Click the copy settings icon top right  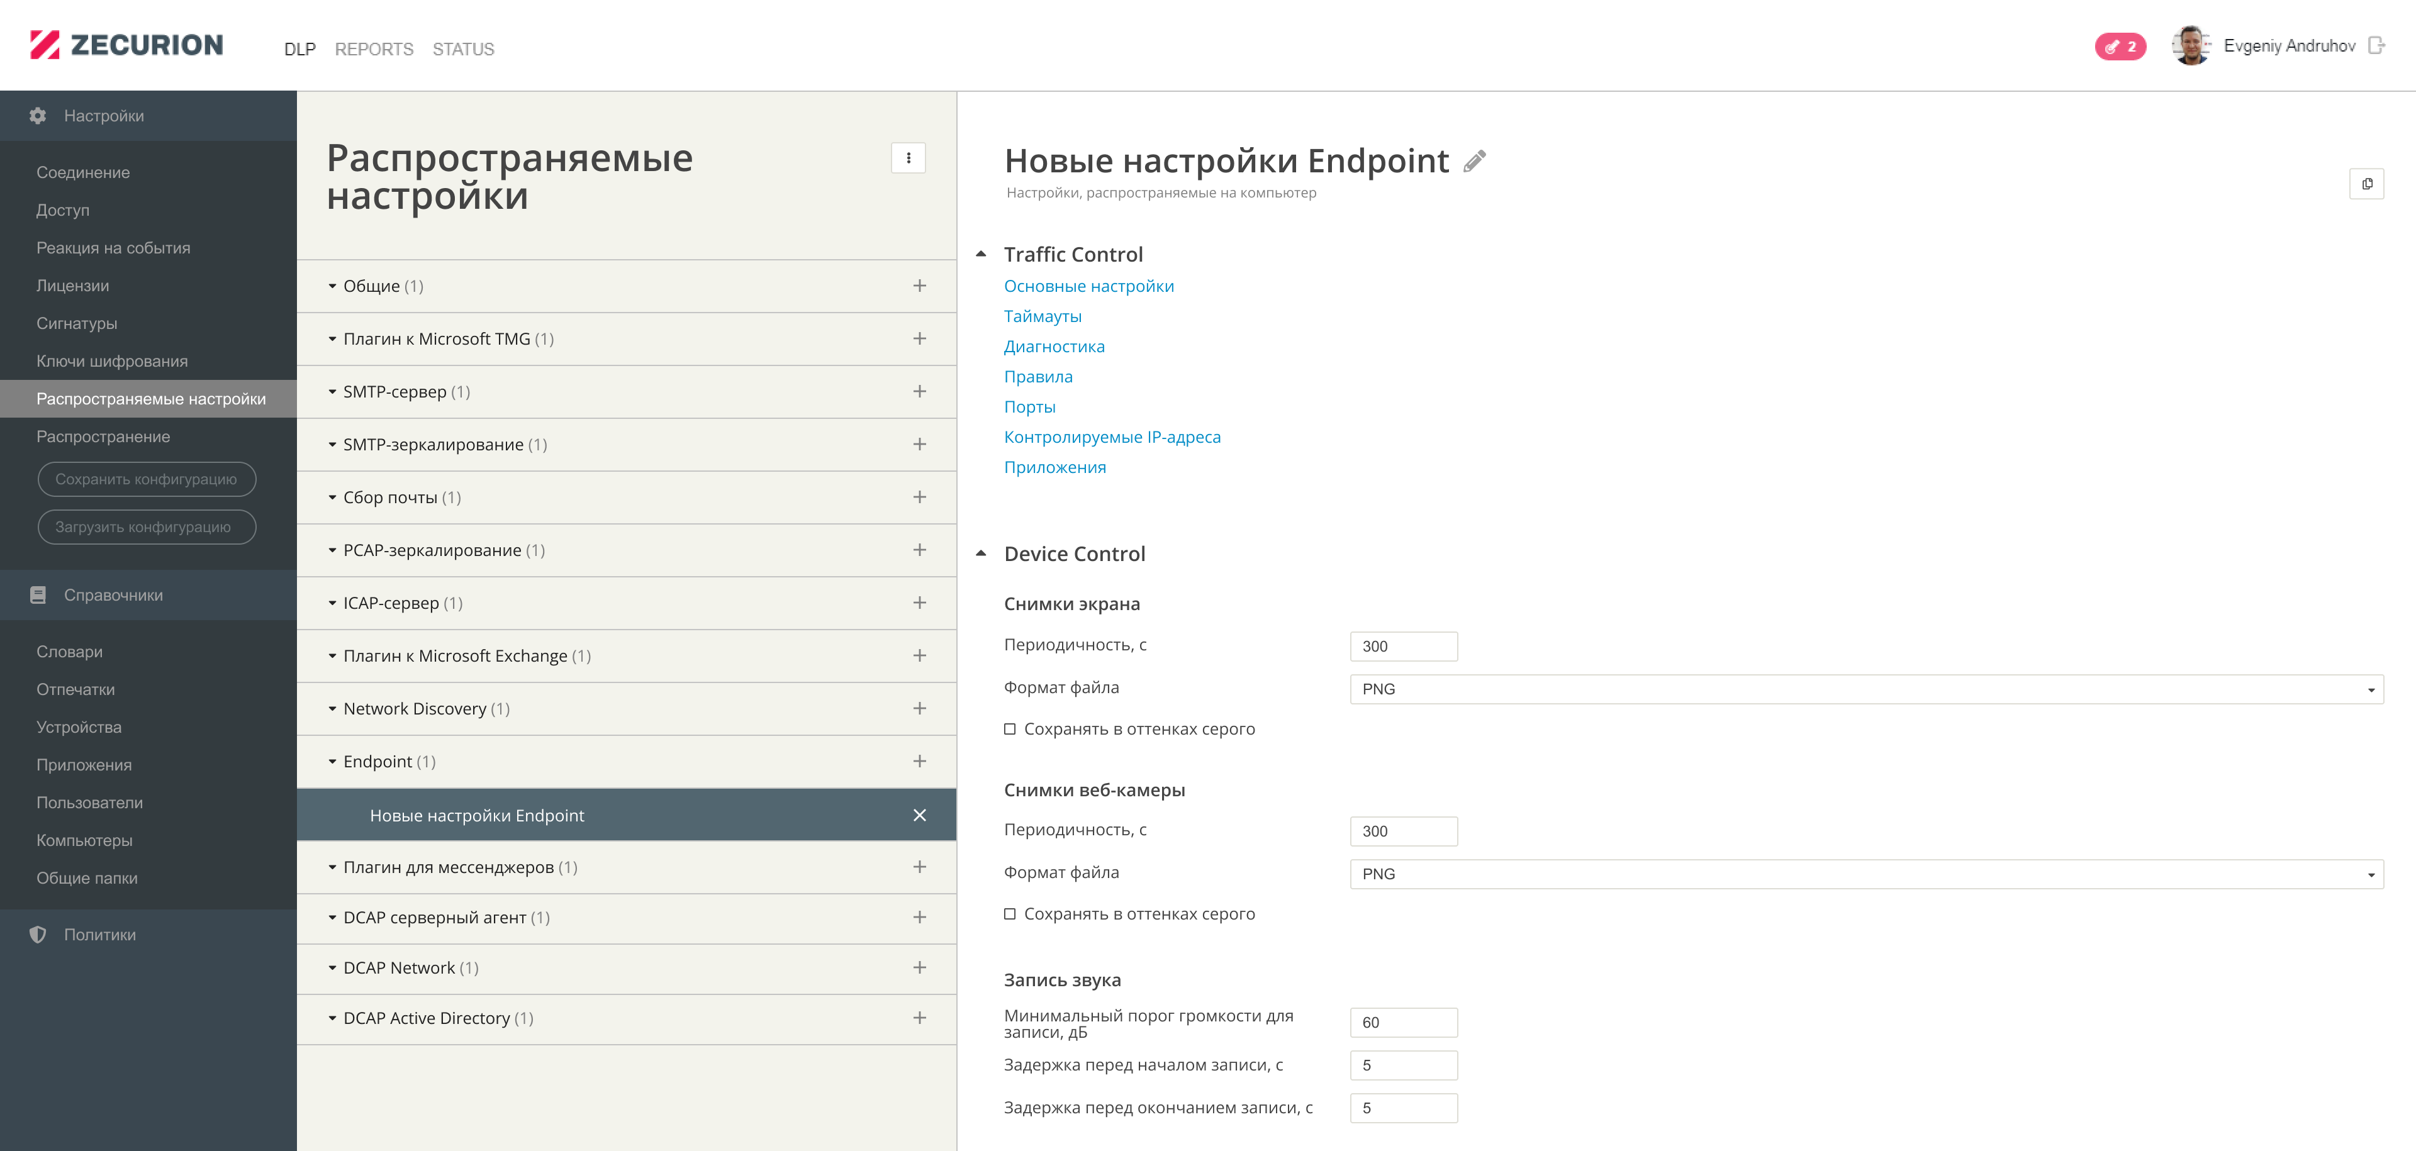click(x=2366, y=184)
